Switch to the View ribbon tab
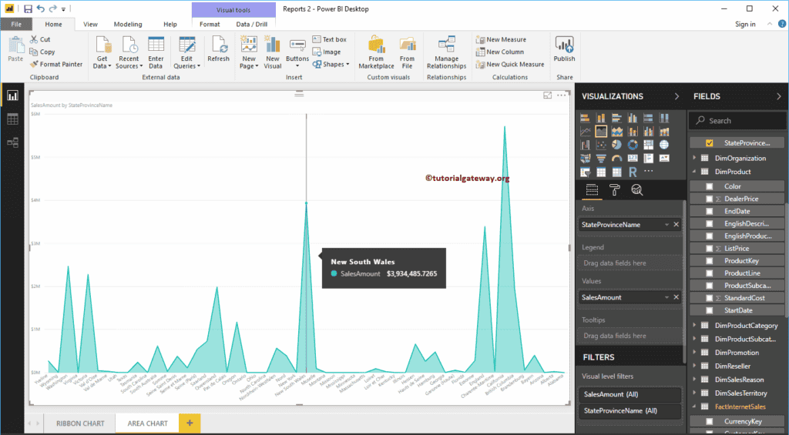This screenshot has height=435, width=789. click(x=91, y=24)
